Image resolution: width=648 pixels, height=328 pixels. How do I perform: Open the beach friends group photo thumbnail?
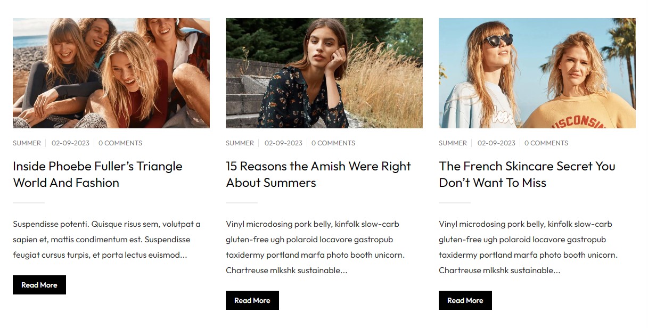click(111, 73)
